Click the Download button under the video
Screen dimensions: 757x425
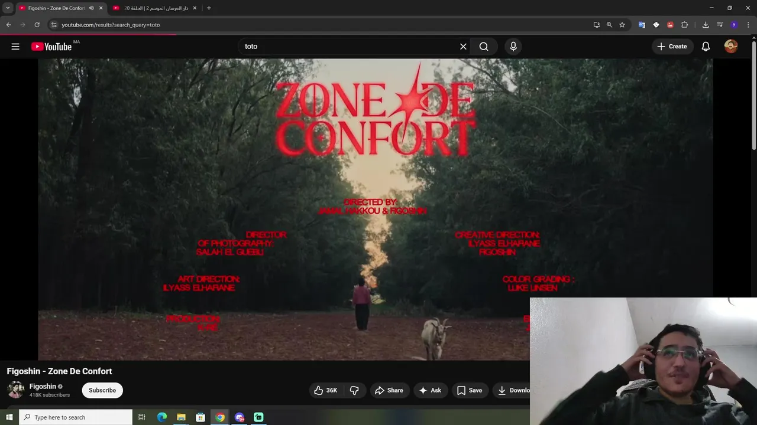point(512,390)
